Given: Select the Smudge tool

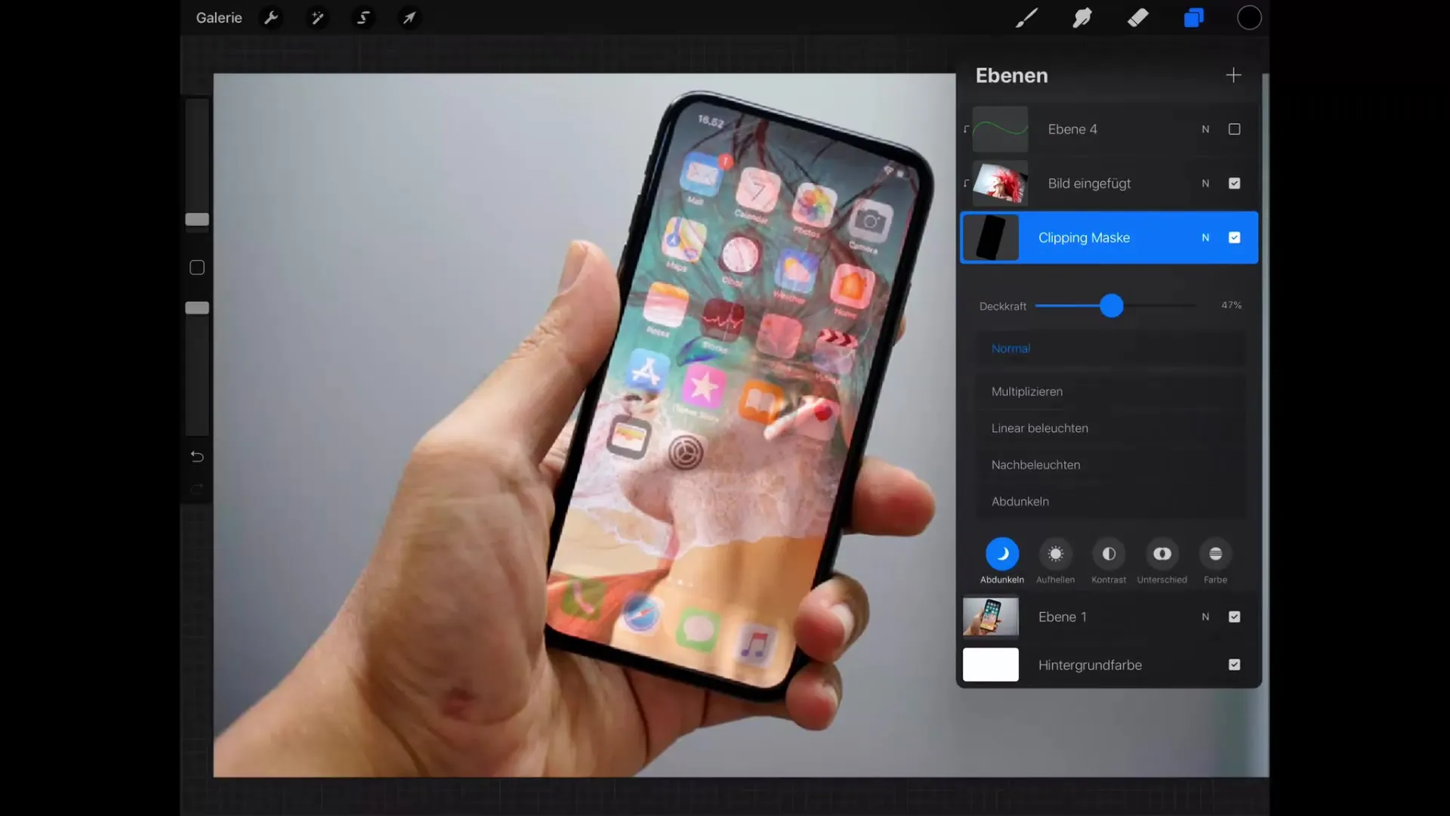Looking at the screenshot, I should [x=1081, y=17].
